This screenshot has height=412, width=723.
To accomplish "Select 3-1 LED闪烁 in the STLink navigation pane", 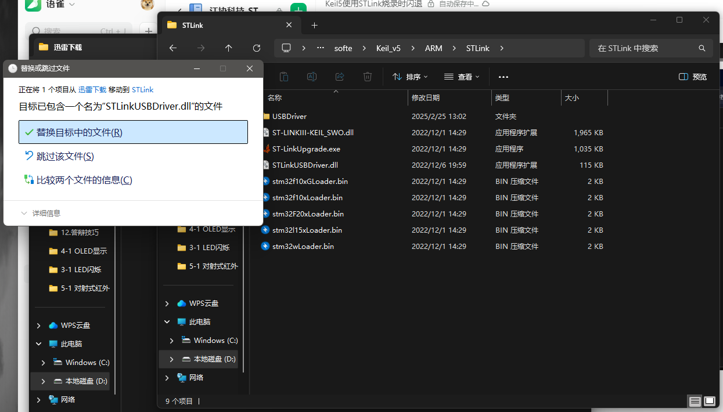I will point(209,248).
